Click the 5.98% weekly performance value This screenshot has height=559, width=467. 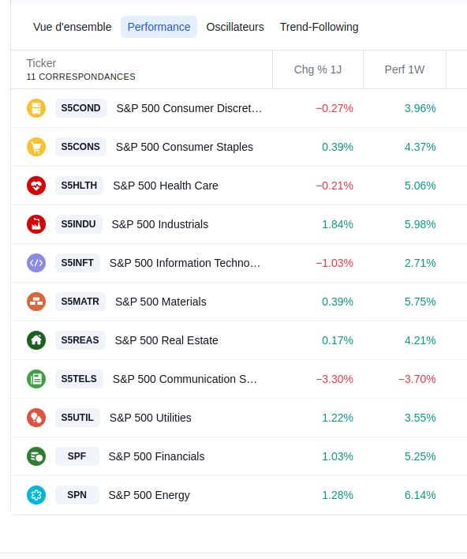tap(420, 224)
